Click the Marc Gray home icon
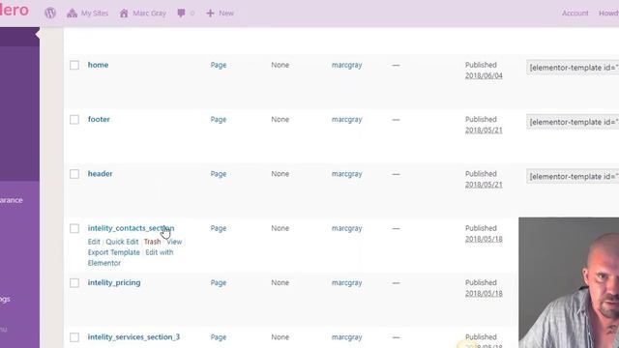The height and width of the screenshot is (348, 619). coord(124,13)
